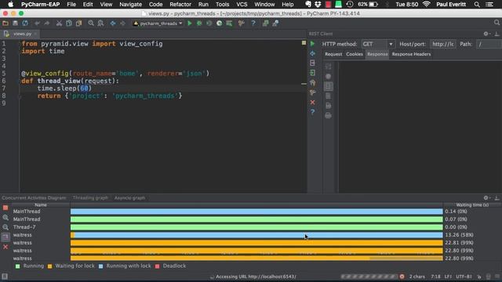Open pycharm_threads run configuration dropdown

coord(158,23)
